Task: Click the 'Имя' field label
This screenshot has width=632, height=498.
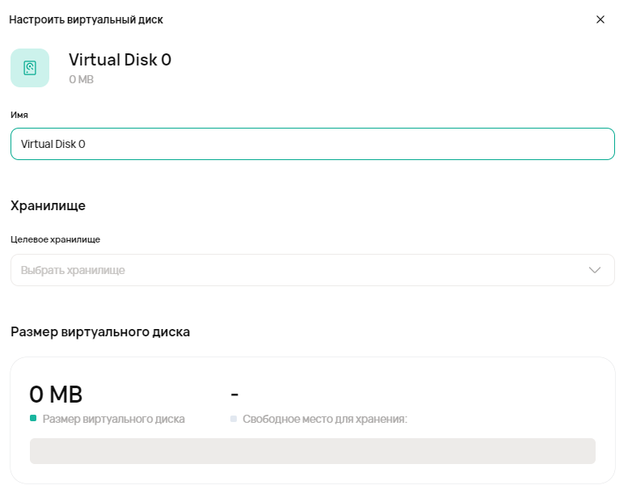Action: tap(19, 115)
